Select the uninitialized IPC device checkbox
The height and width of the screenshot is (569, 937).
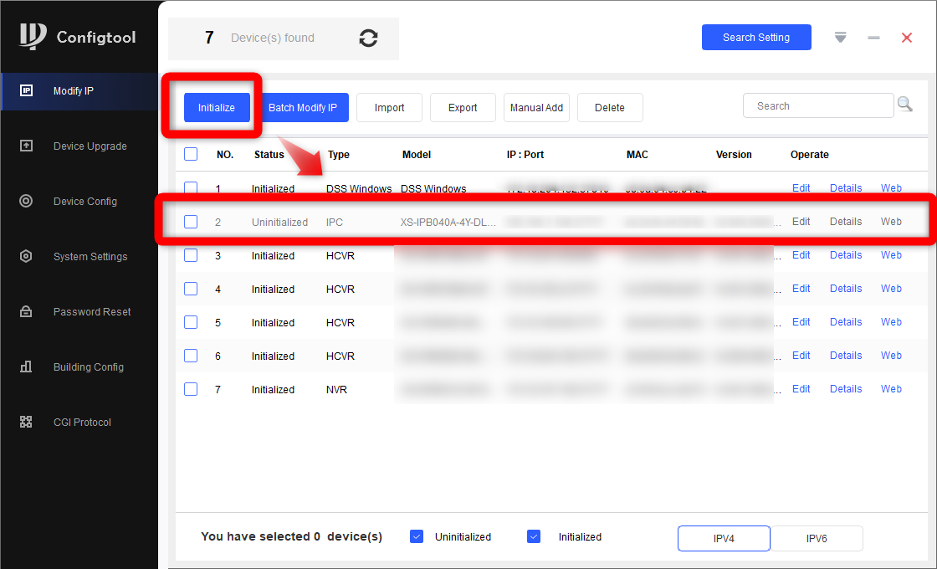pos(191,222)
